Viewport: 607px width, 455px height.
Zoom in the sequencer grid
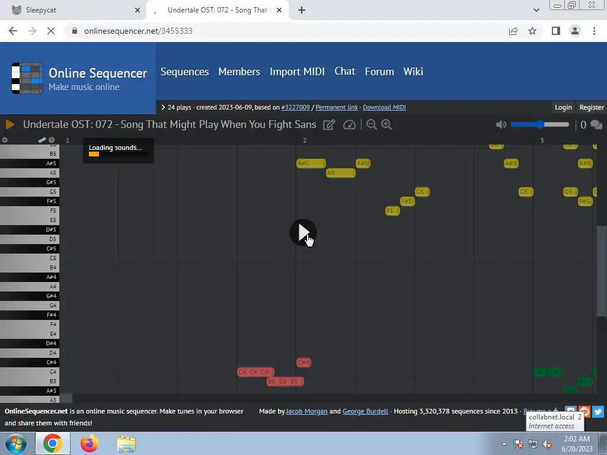(x=386, y=124)
